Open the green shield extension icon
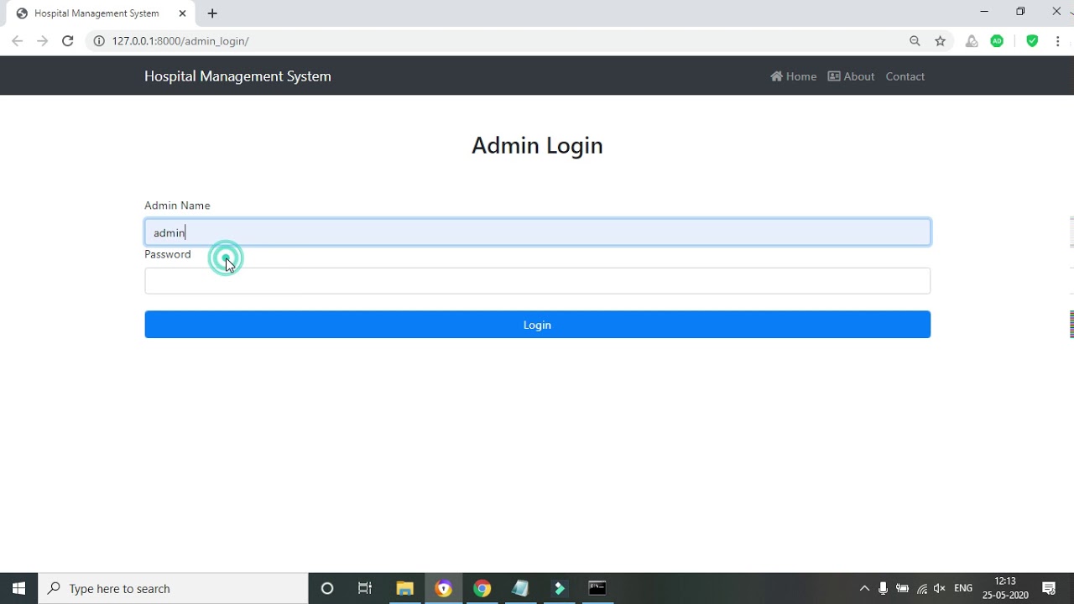 pos(1032,41)
